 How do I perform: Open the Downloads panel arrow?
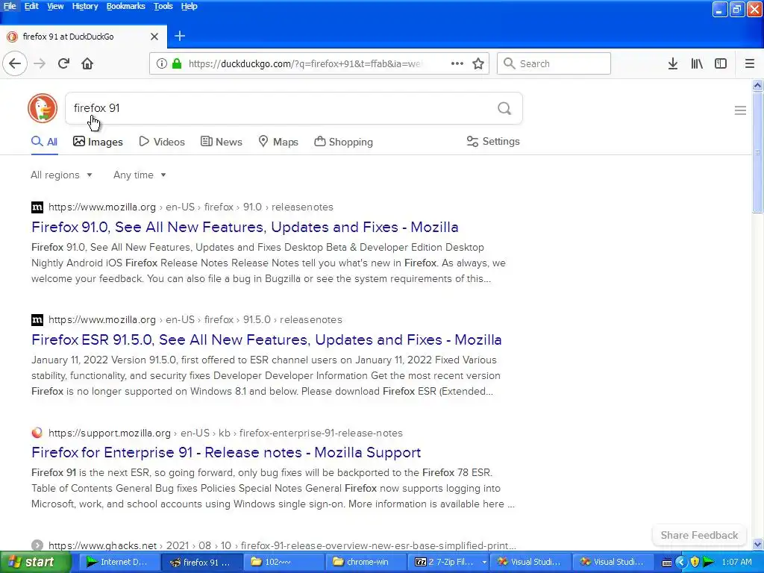[x=673, y=63]
